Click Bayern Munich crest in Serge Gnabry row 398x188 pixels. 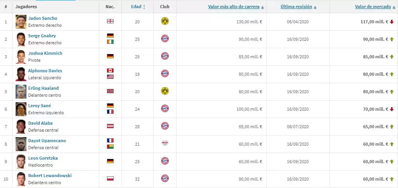tap(165, 39)
